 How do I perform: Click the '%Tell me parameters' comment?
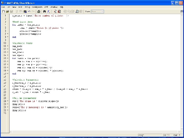click(24, 98)
